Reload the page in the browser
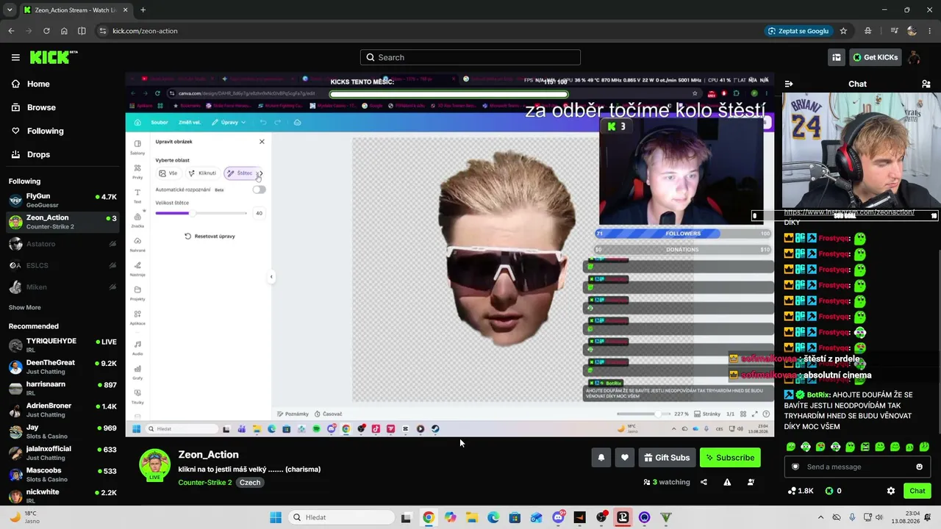Viewport: 941px width, 529px height. pyautogui.click(x=46, y=31)
